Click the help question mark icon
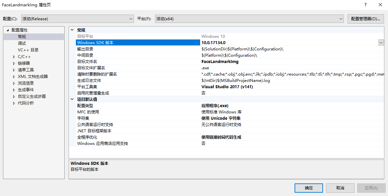The width and height of the screenshot is (388, 196). pos(365,5)
